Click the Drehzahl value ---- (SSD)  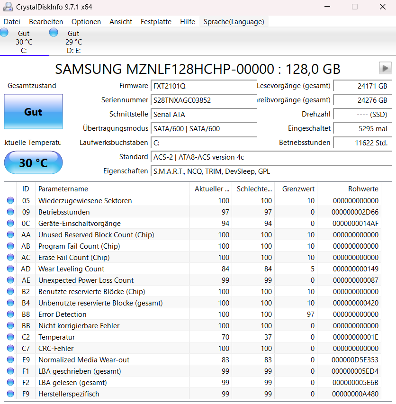pos(362,114)
